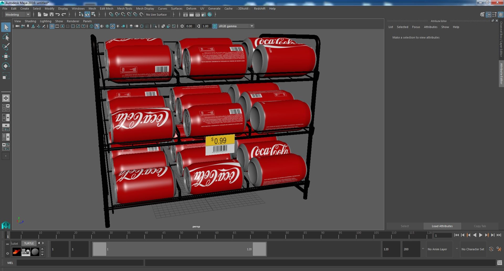Toggle the view color management button
Screen dimensions: 504x271
coord(215,26)
